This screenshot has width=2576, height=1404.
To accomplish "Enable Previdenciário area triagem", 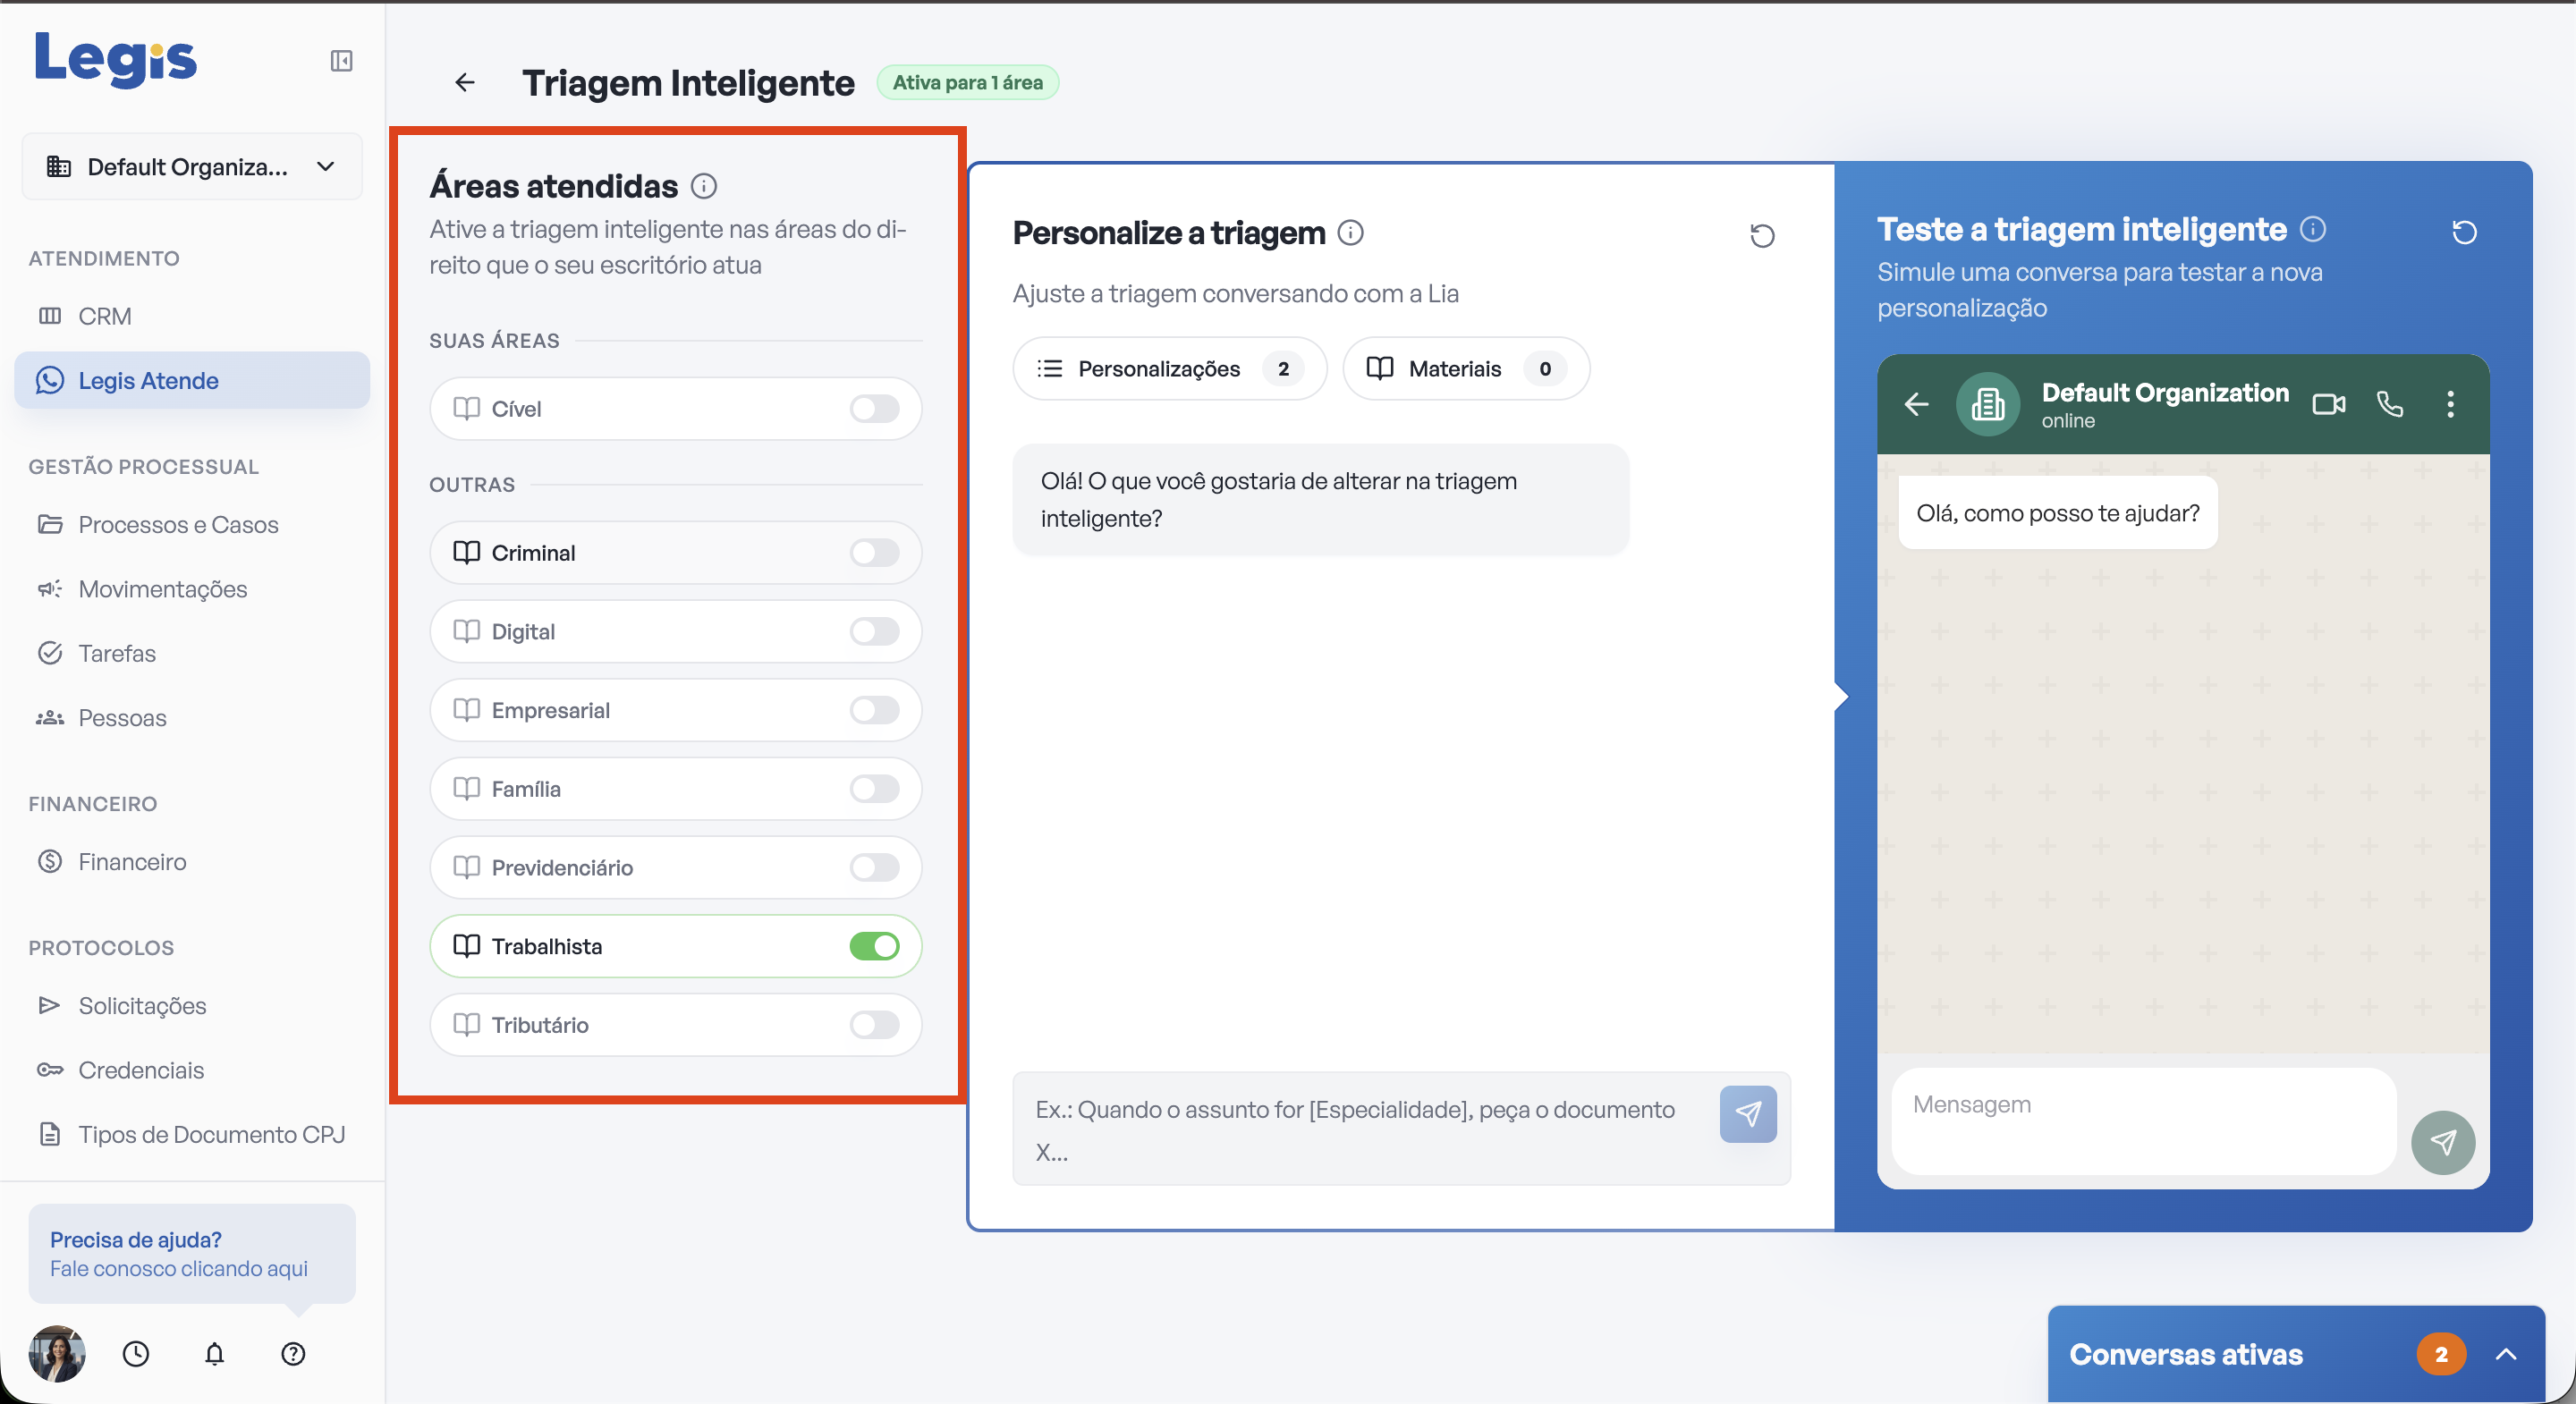I will click(x=874, y=868).
